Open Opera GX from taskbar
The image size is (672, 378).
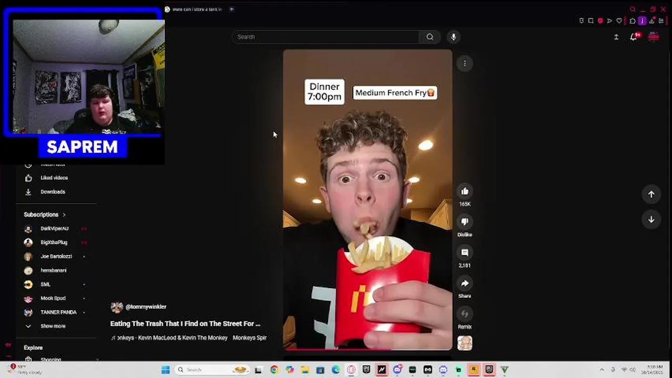point(351,370)
